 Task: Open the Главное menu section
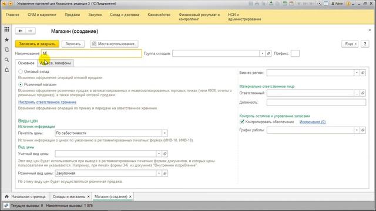click(12, 15)
